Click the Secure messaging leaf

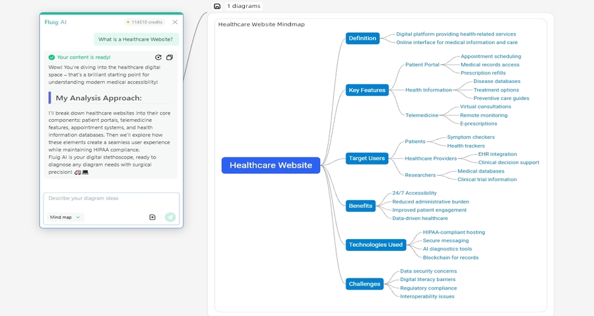[x=445, y=241]
